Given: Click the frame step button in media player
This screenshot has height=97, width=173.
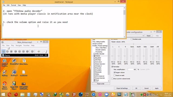Looking at the screenshot, I should [32, 51].
